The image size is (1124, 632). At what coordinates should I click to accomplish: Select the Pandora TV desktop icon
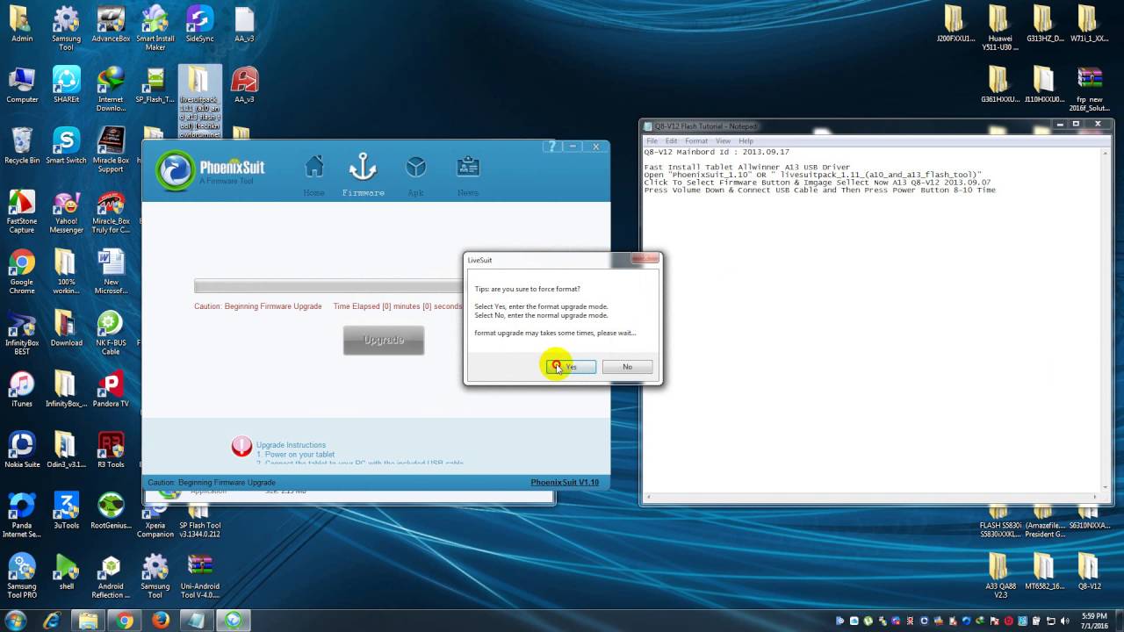click(x=111, y=388)
